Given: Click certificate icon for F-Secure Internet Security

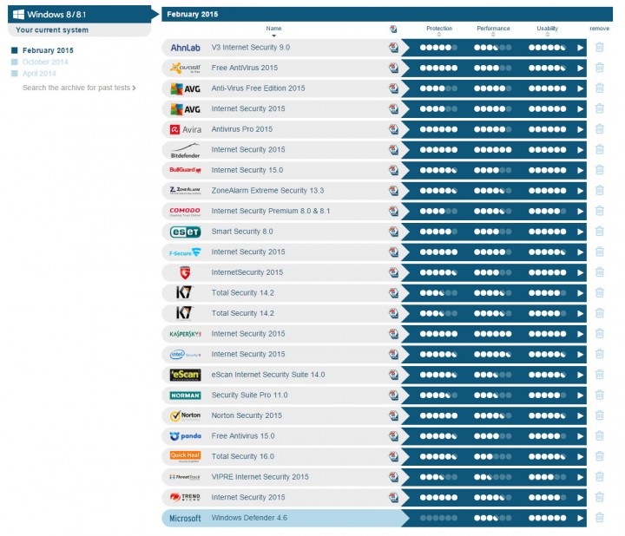Looking at the screenshot, I should [x=393, y=252].
